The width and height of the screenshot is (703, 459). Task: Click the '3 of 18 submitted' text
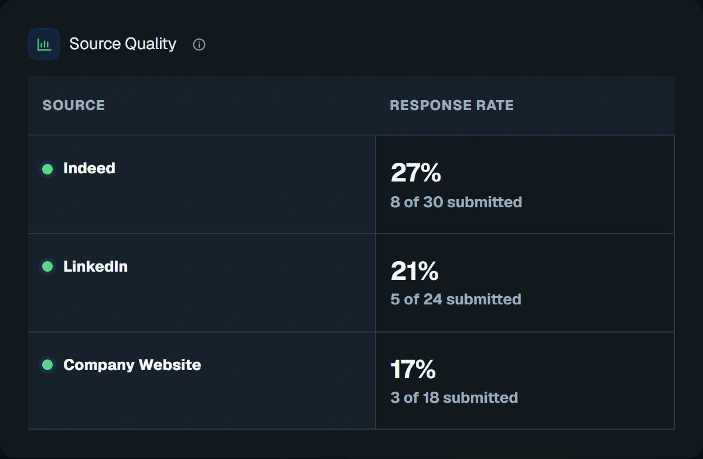click(454, 398)
